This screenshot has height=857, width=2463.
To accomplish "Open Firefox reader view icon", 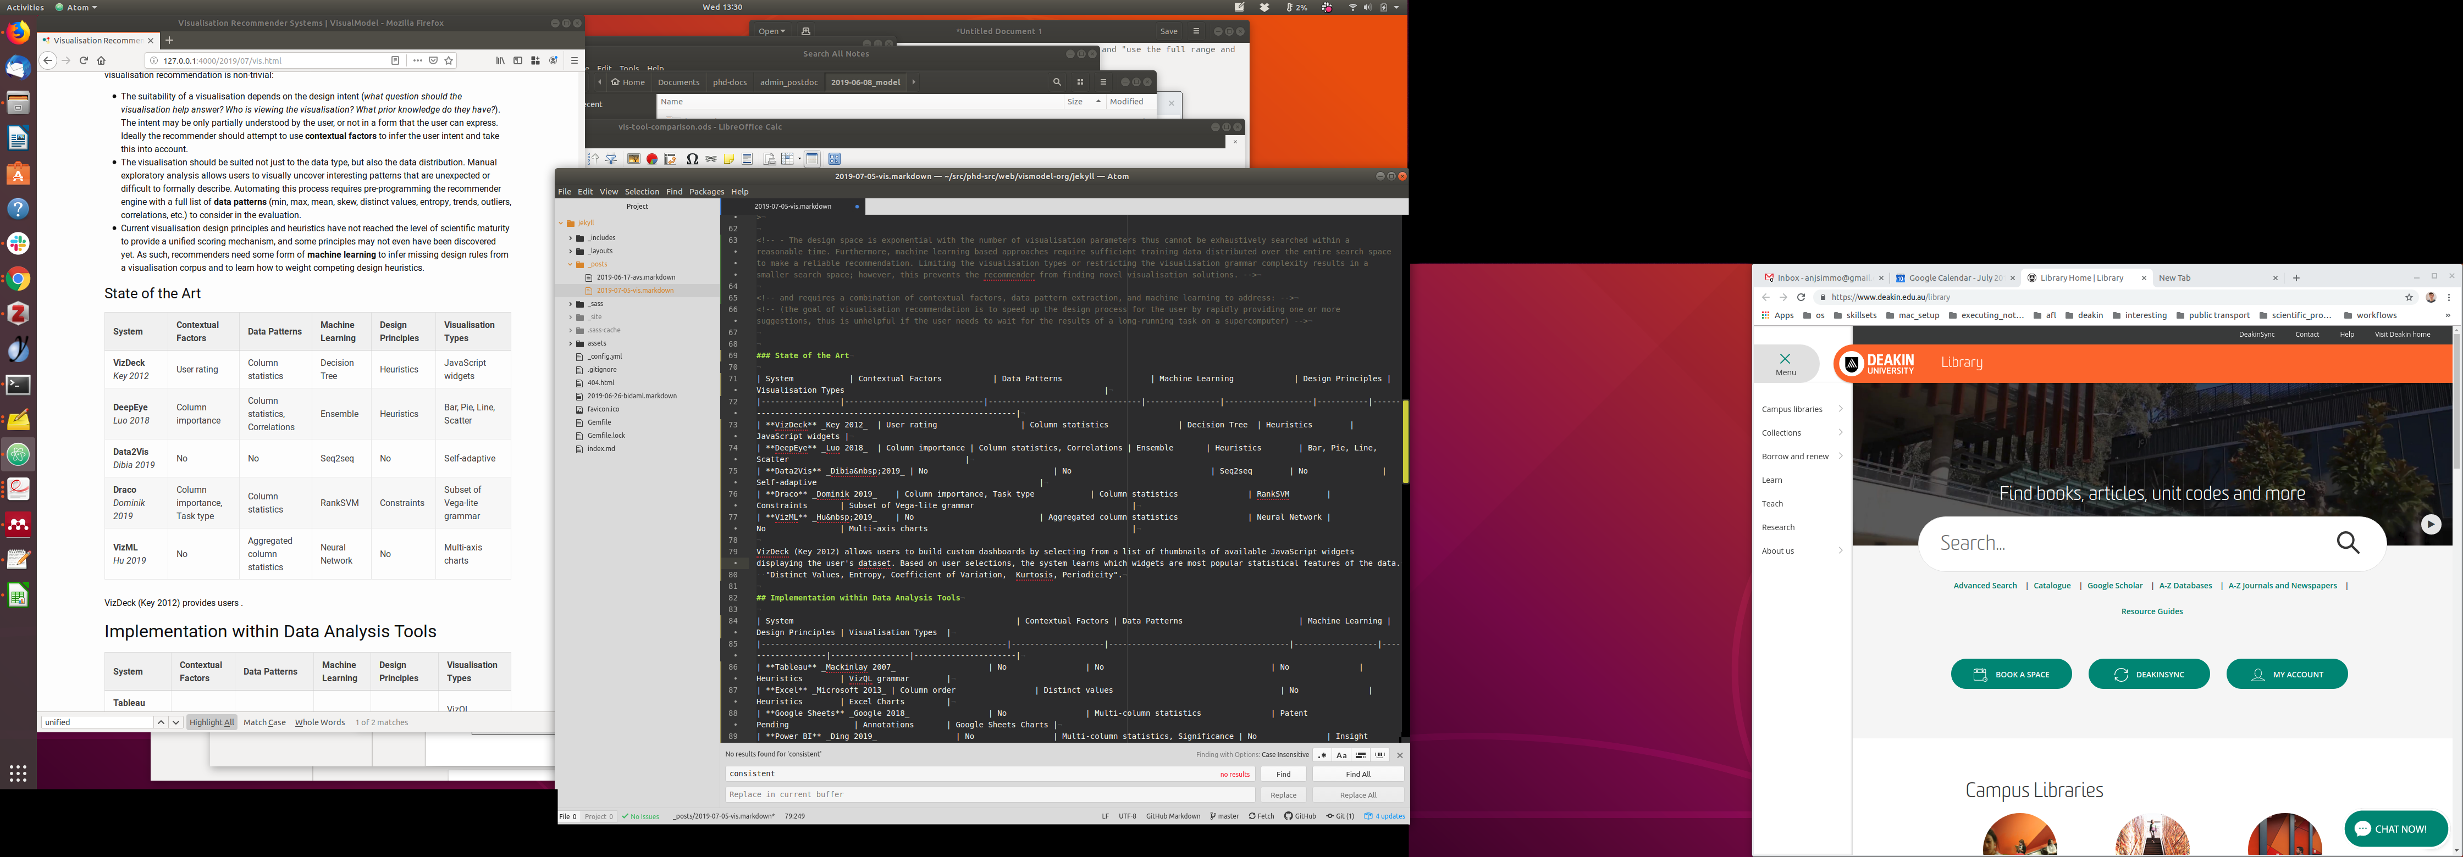I will click(395, 60).
